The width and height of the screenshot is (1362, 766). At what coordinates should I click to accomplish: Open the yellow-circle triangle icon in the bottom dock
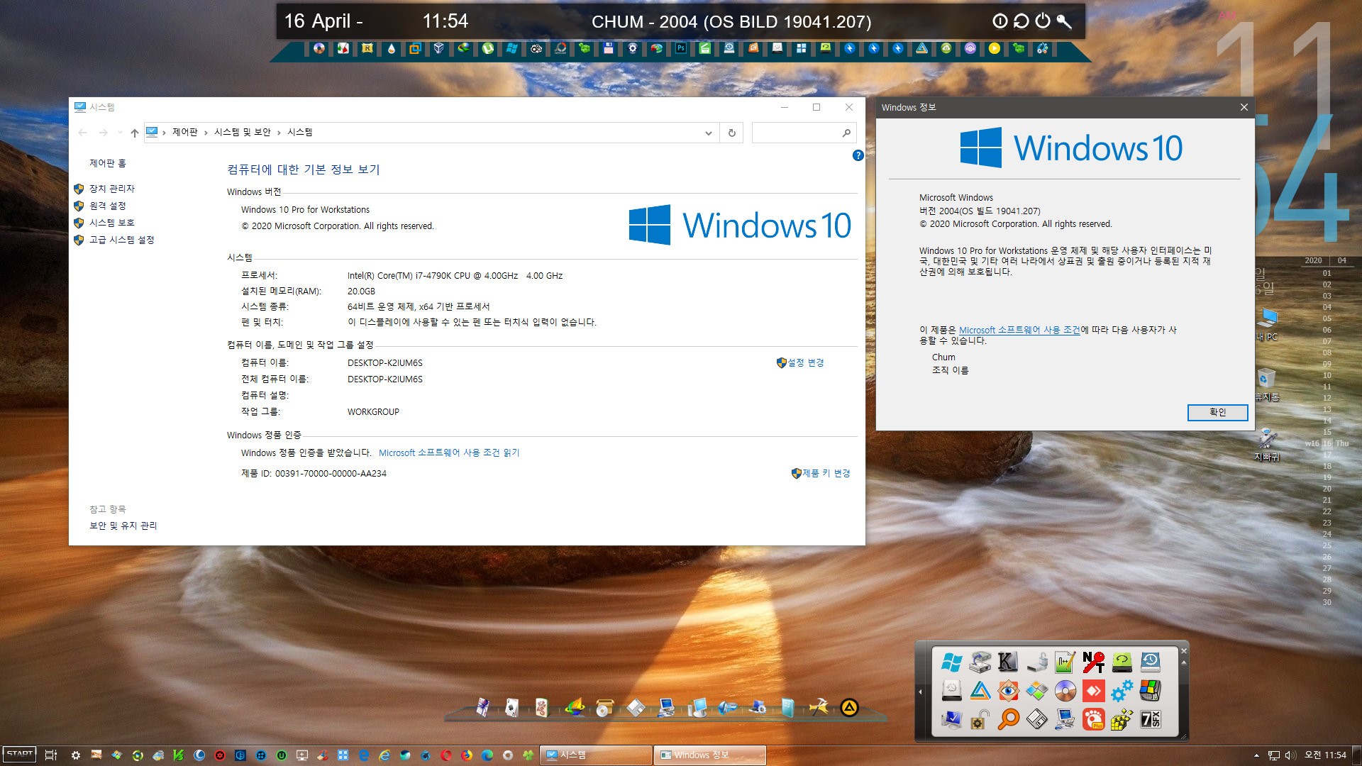849,707
